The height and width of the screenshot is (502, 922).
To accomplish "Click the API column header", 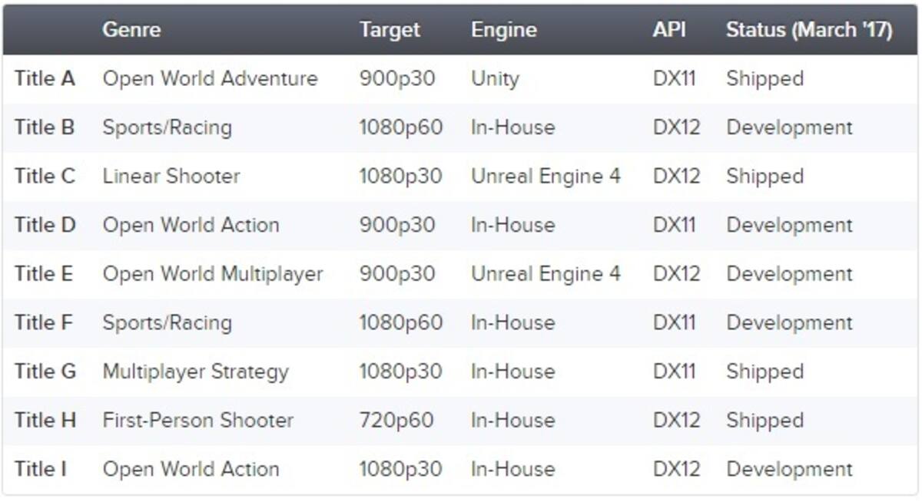I will coord(669,30).
